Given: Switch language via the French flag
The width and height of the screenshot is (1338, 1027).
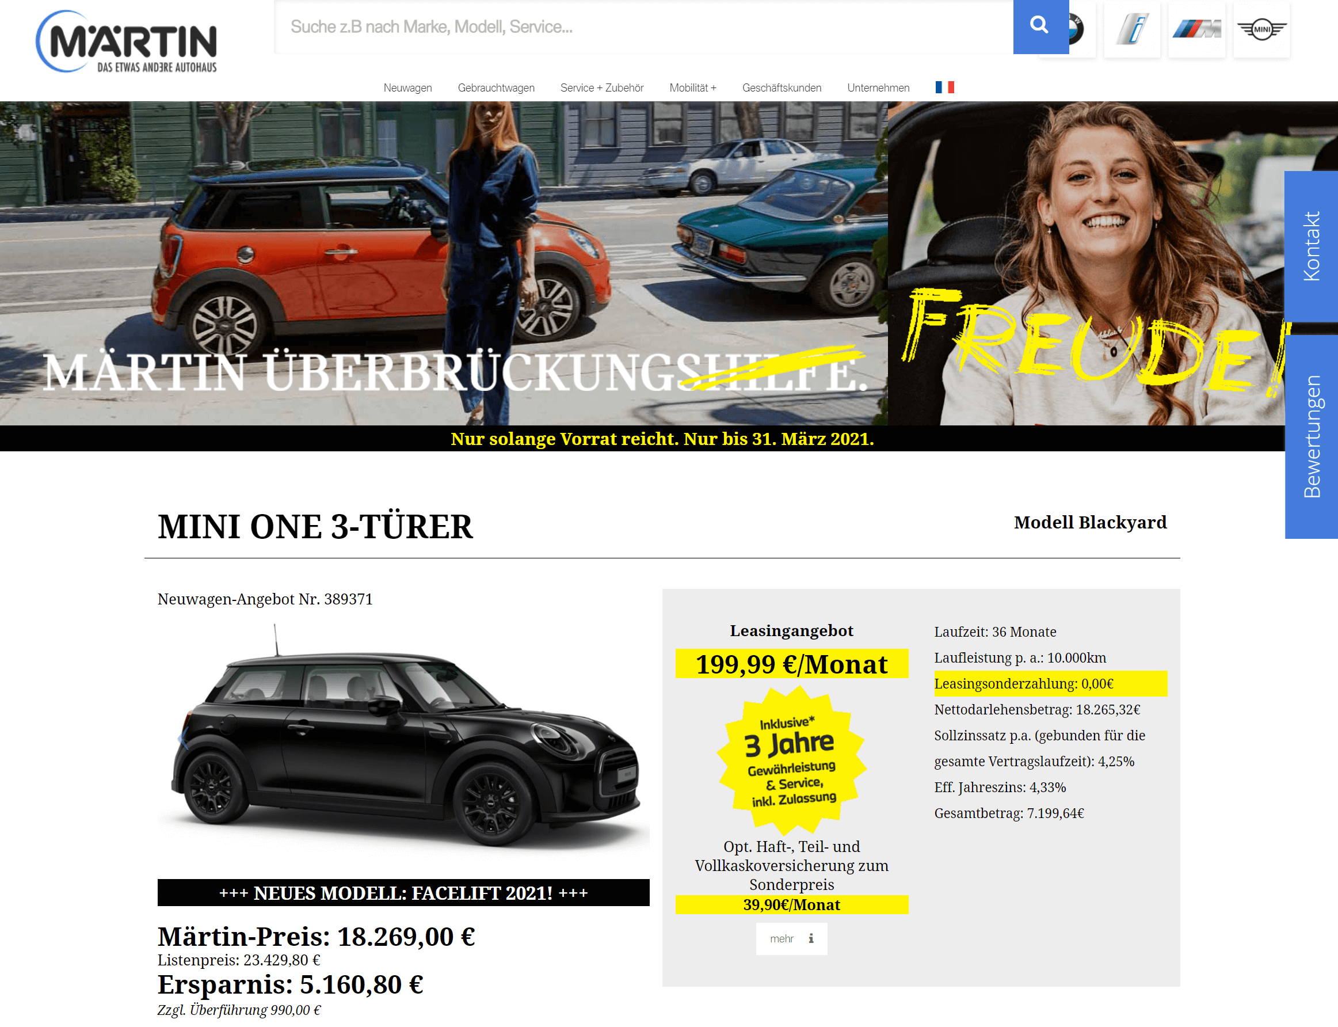Looking at the screenshot, I should point(944,88).
